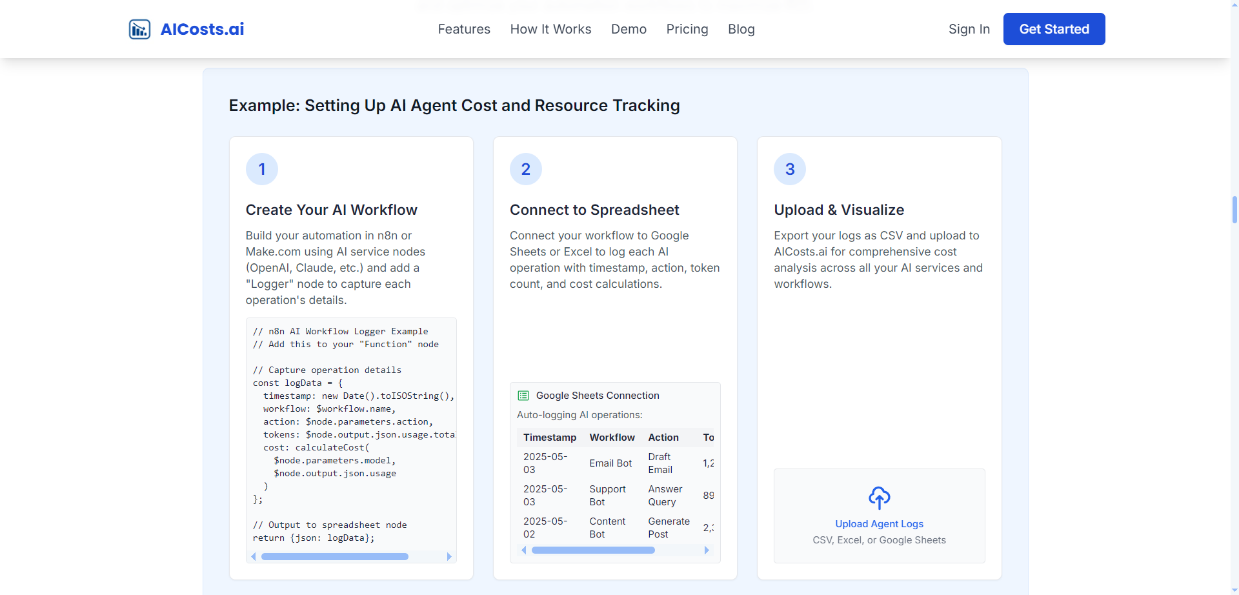Click the Create Your AI Workflow heading
The height and width of the screenshot is (595, 1239).
[x=332, y=210]
